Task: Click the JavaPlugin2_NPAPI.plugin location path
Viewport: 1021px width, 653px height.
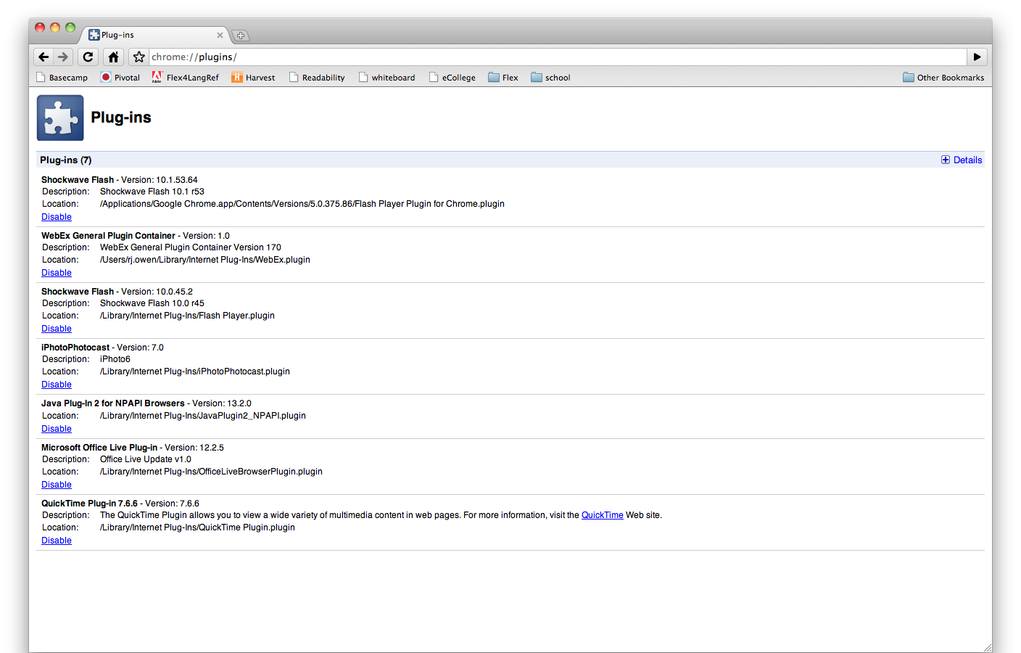Action: [203, 416]
